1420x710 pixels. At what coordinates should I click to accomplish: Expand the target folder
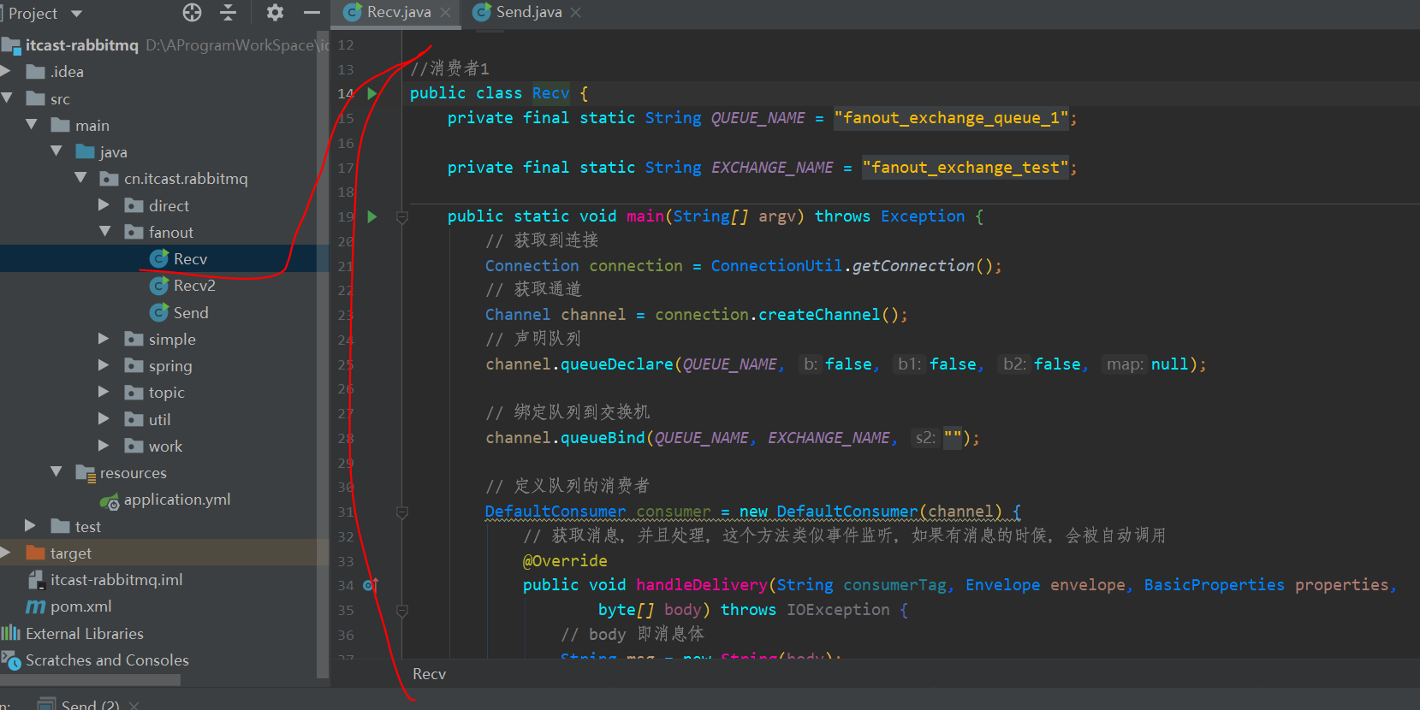(x=6, y=553)
